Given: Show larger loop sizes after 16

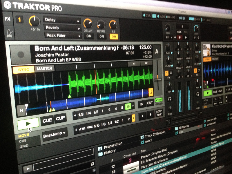Looking at the screenshot, I should [133, 106].
